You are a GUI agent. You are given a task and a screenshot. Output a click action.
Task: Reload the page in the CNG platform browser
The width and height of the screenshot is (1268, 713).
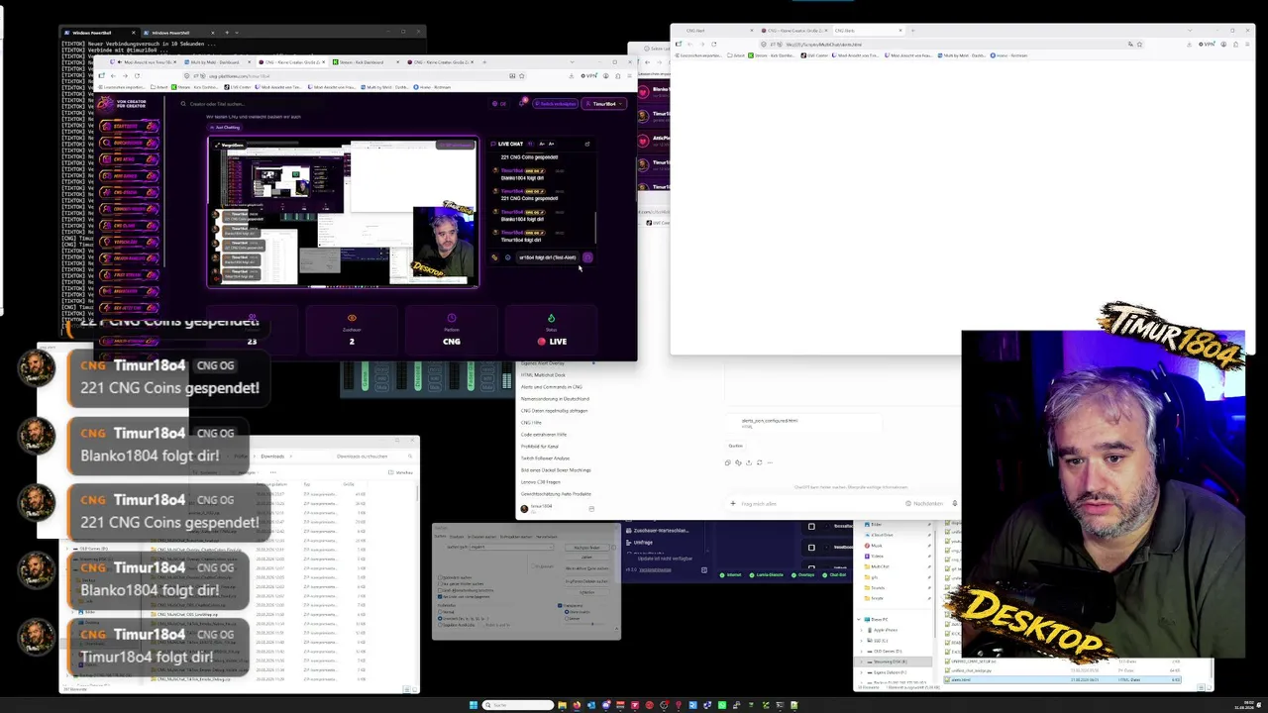137,76
